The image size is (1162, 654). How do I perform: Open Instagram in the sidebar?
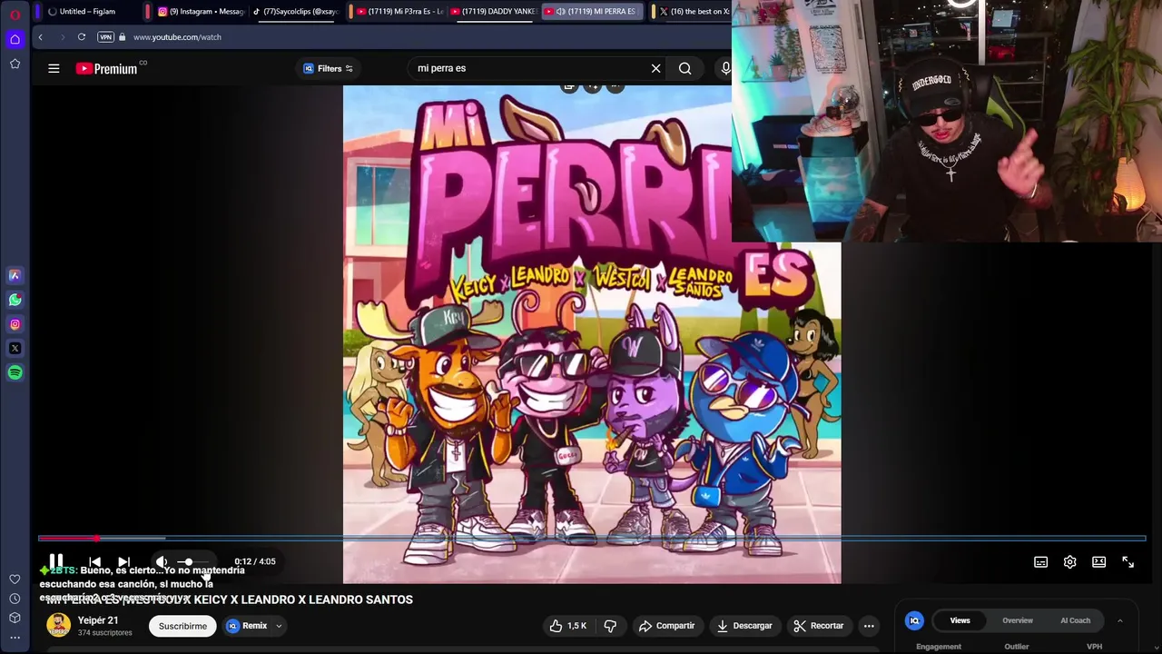coord(15,324)
